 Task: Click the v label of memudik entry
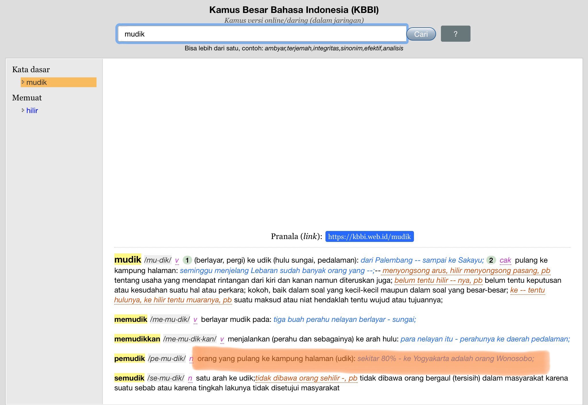195,320
